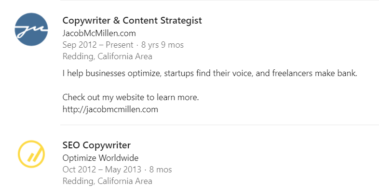Click the '8 mos' duration text
The image size is (379, 196).
pyautogui.click(x=161, y=170)
